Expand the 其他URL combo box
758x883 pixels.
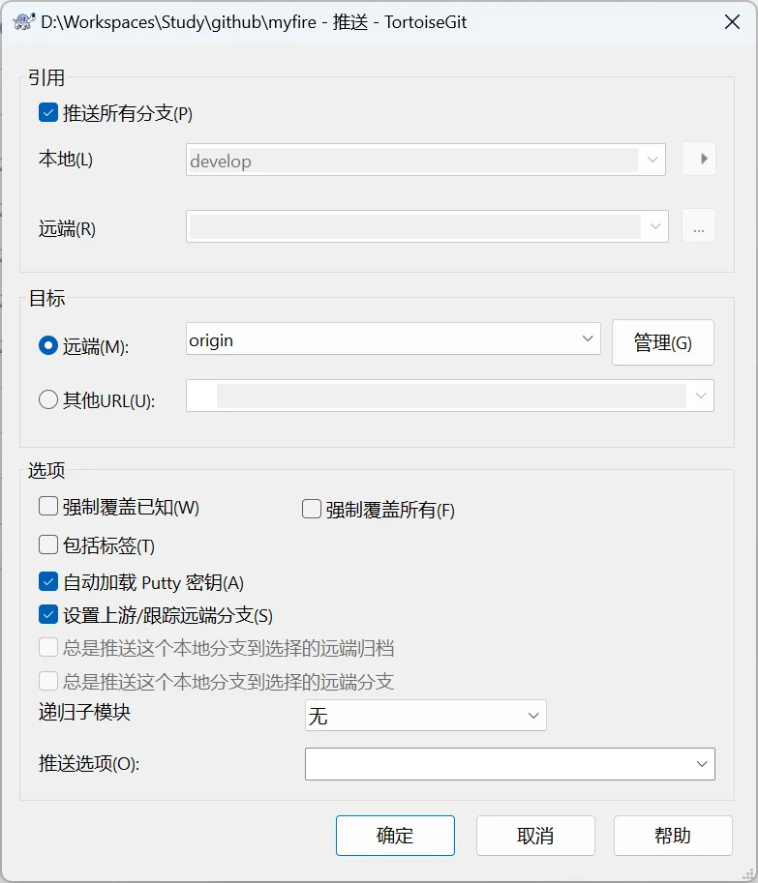coord(700,396)
